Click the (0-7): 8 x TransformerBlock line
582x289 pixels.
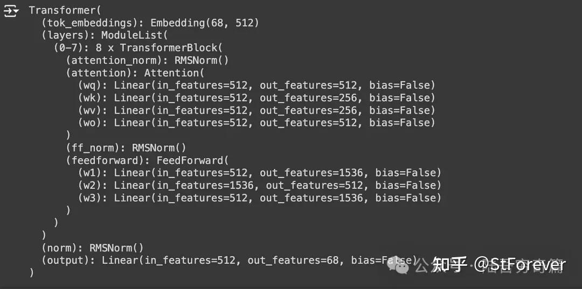(x=139, y=47)
